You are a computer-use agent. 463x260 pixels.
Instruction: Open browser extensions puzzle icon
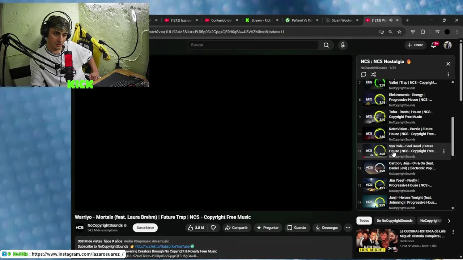[x=422, y=32]
